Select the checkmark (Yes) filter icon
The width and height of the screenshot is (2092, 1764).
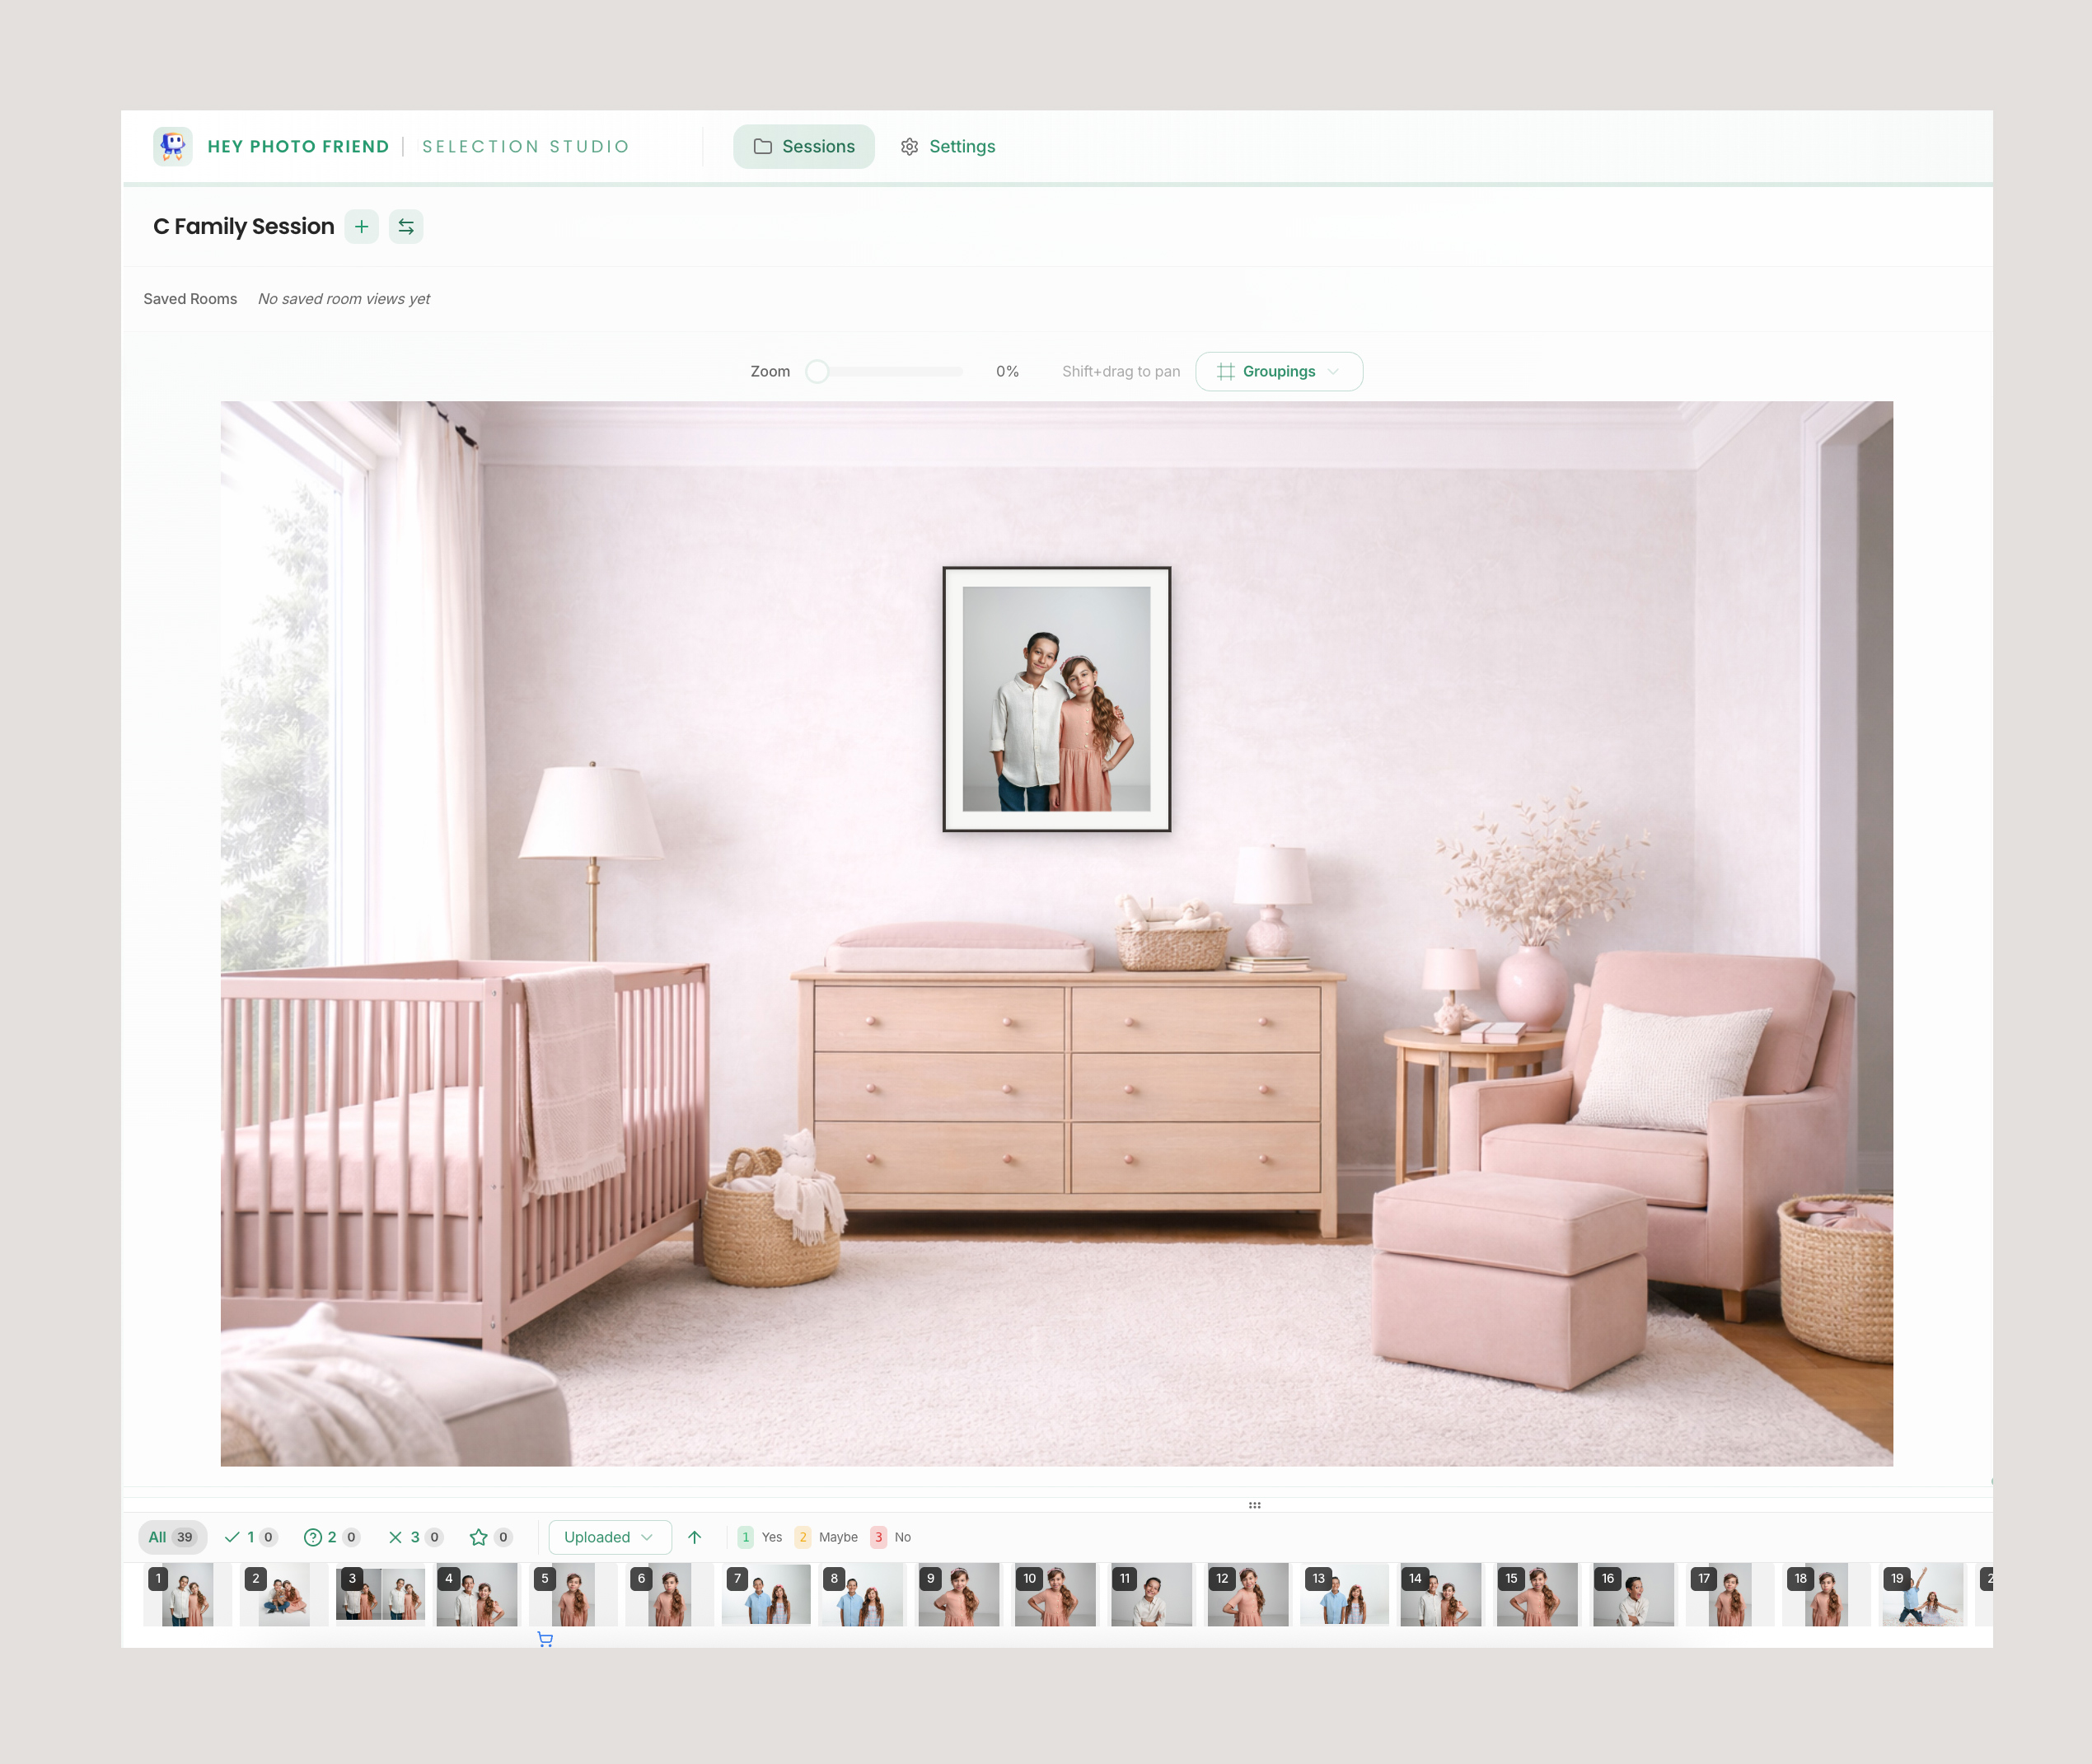point(232,1537)
